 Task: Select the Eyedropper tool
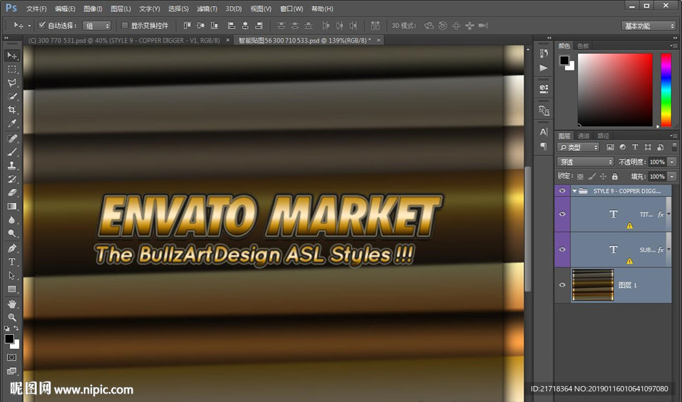click(12, 123)
